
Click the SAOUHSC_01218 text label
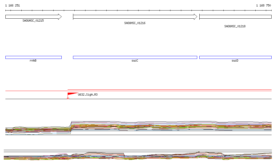coord(235,26)
